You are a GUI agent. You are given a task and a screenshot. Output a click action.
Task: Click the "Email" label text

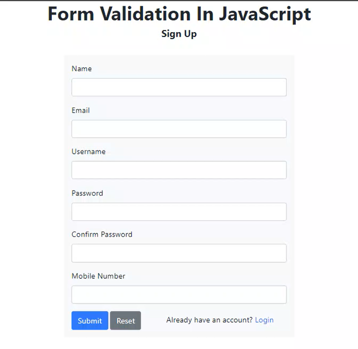click(x=81, y=110)
